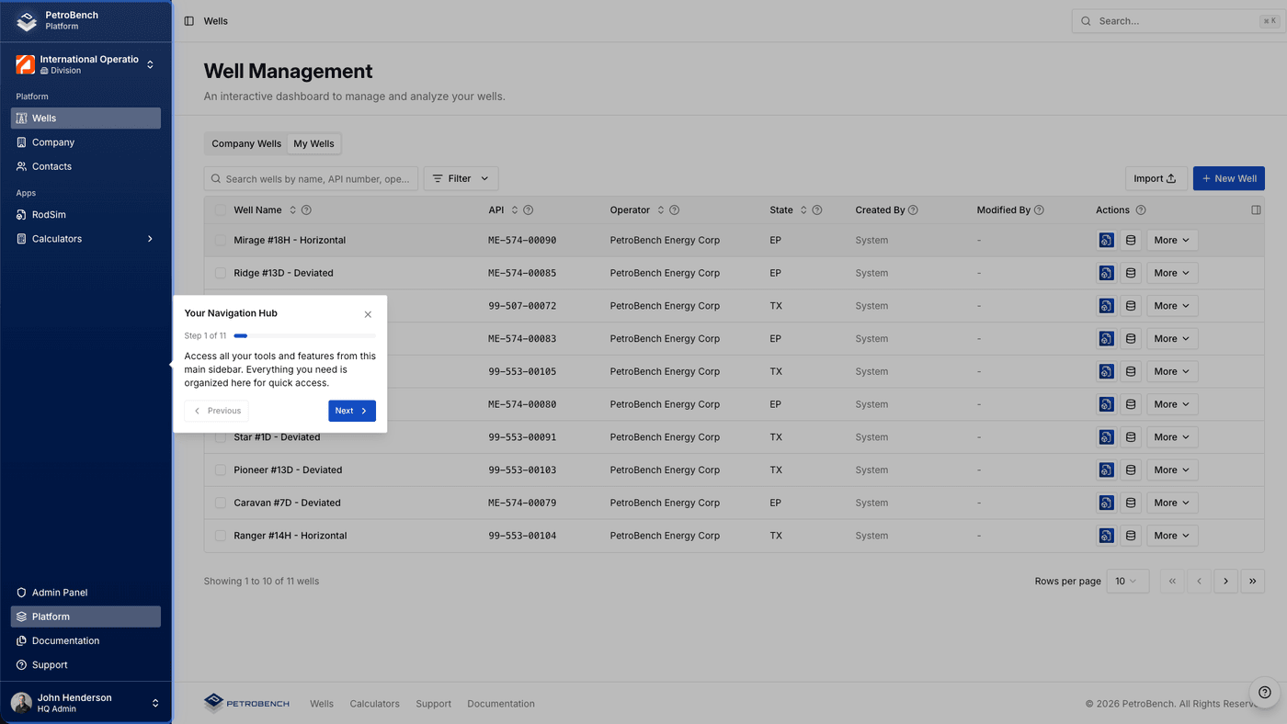The image size is (1287, 724).
Task: Open well data icon for Ridge #13D
Action: 1130,272
